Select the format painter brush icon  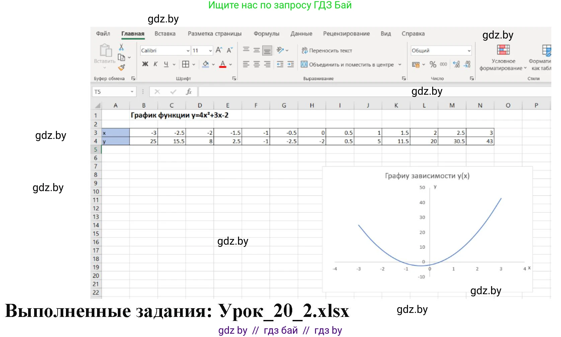coord(122,68)
